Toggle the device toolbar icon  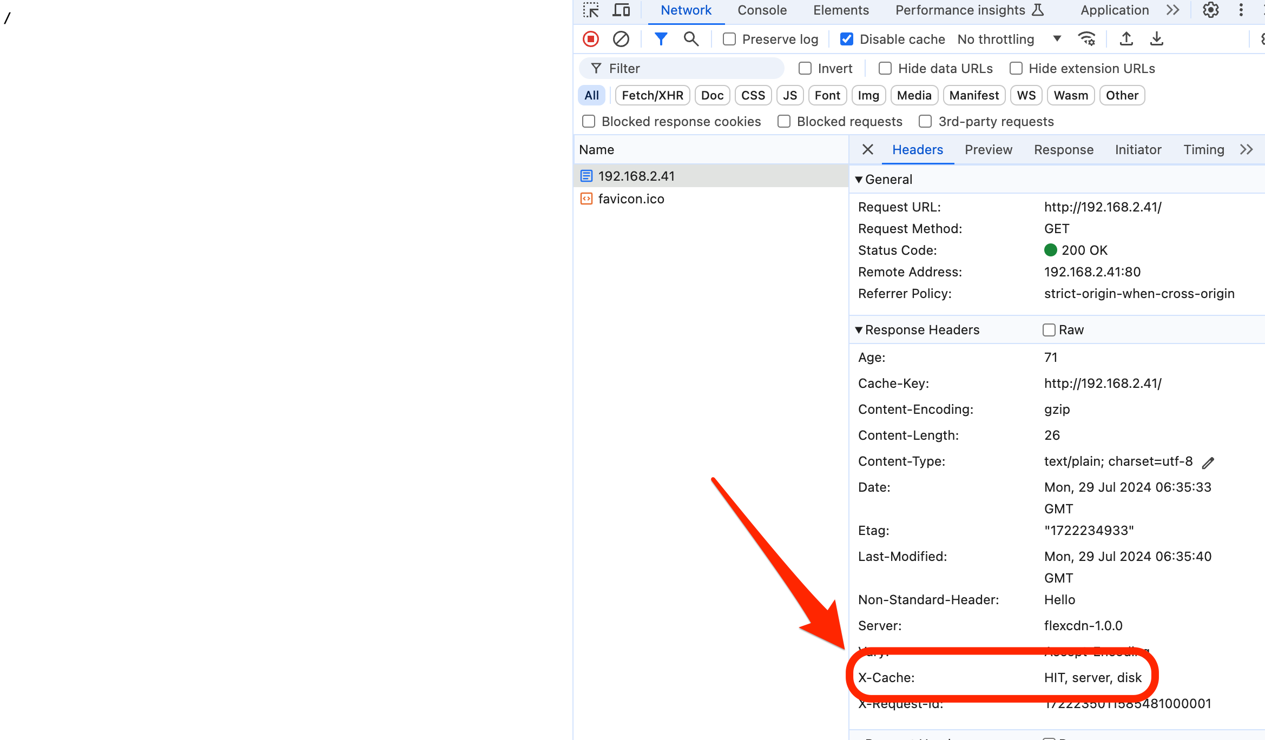click(621, 10)
